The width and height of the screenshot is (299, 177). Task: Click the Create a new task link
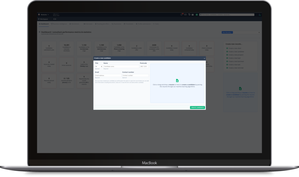234,65
